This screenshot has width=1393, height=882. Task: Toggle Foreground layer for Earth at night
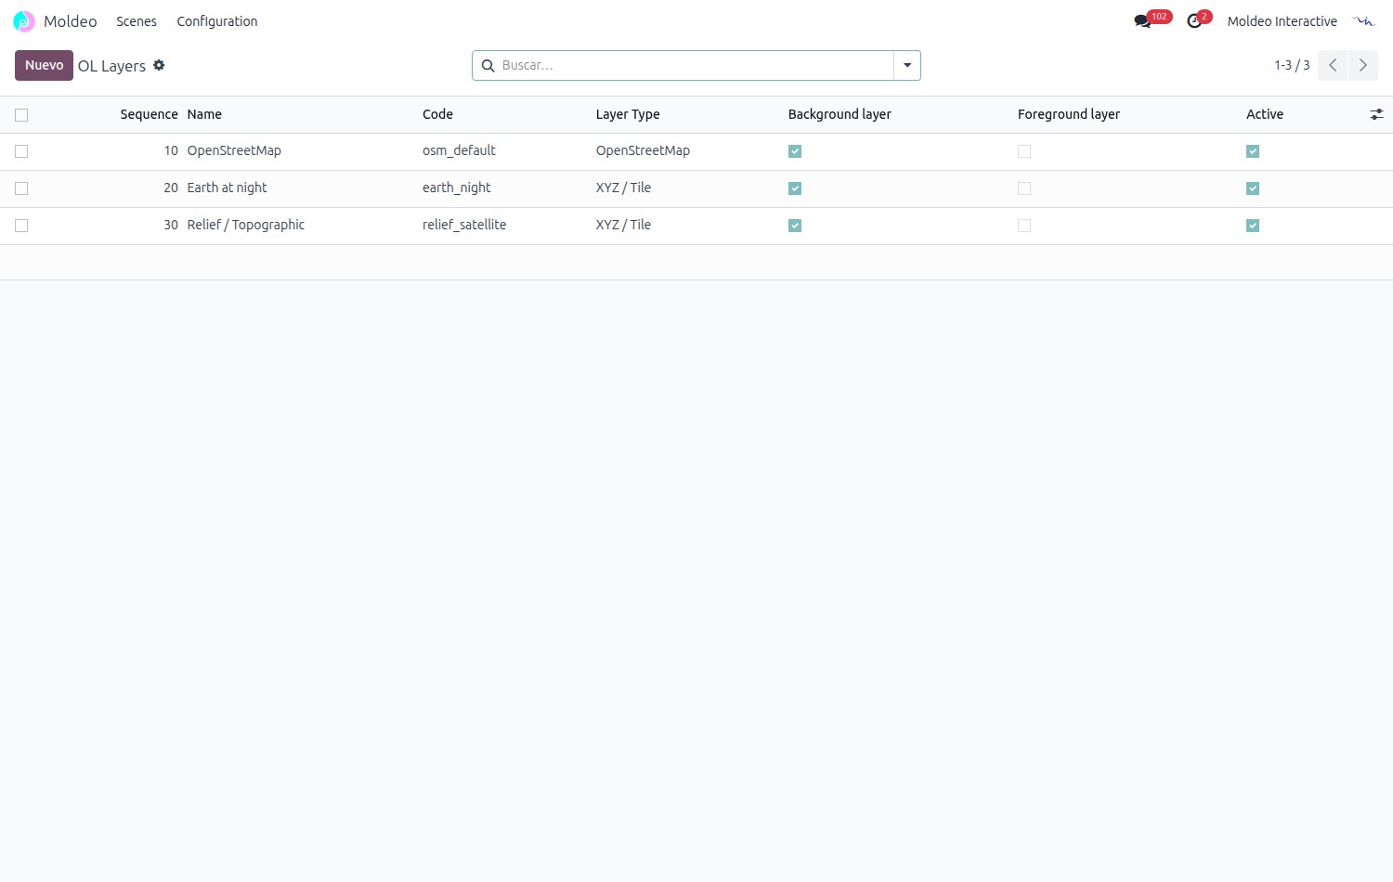point(1024,188)
